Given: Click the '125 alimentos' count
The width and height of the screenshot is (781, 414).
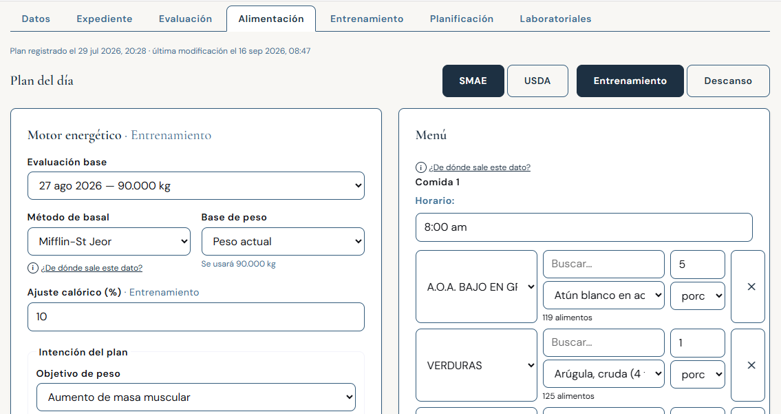Looking at the screenshot, I should (568, 396).
